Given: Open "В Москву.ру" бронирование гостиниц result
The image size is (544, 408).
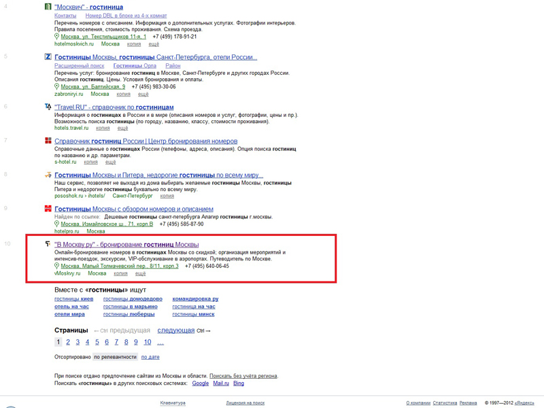Looking at the screenshot, I should pos(126,245).
